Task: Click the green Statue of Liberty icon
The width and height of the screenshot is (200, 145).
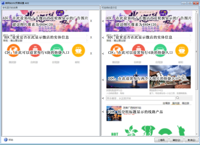Action: pyautogui.click(x=181, y=131)
